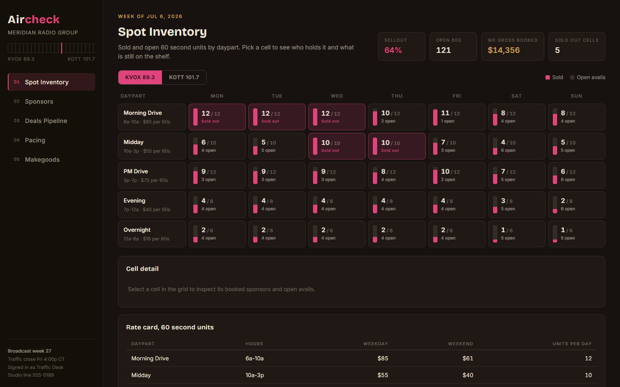
Task: Click the Morning Drive daypart row header
Action: (152, 117)
